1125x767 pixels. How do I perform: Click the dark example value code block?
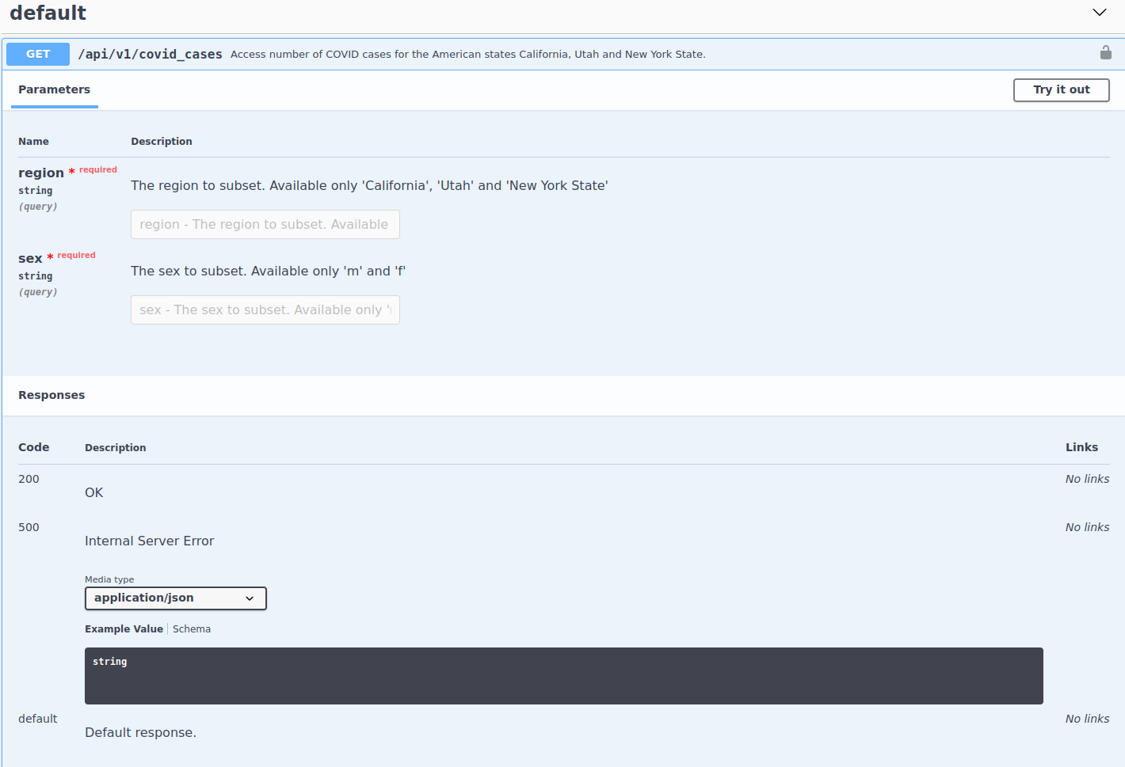click(563, 676)
